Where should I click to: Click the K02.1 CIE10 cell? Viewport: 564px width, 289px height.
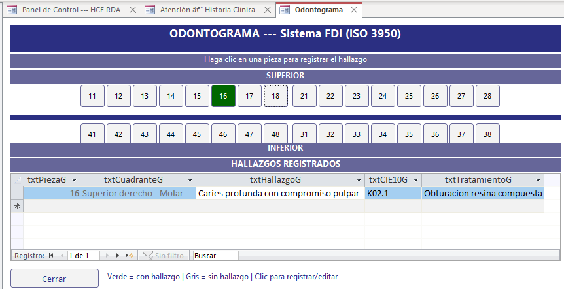tap(393, 193)
